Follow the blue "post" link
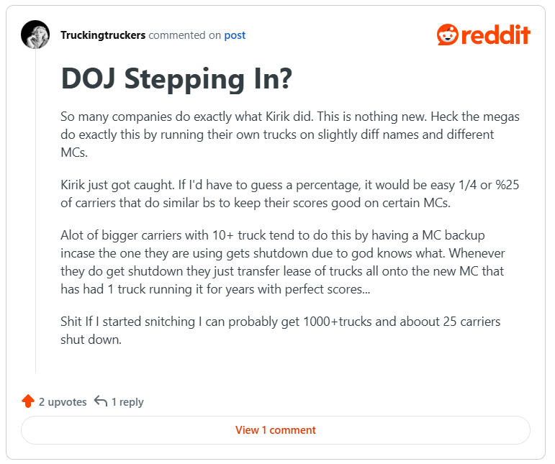The image size is (555, 464). pyautogui.click(x=235, y=35)
